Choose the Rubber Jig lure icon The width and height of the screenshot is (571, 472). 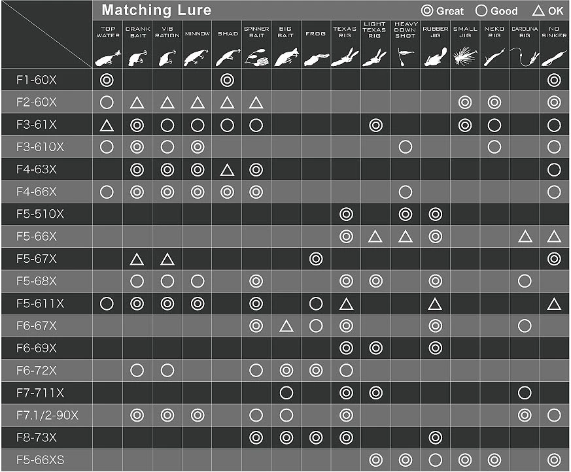(435, 58)
